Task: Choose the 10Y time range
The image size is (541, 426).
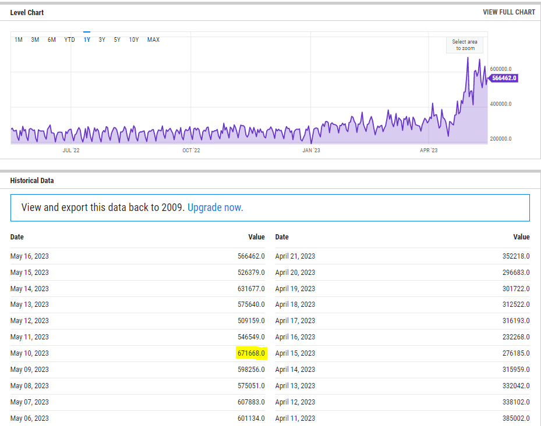Action: (x=134, y=40)
